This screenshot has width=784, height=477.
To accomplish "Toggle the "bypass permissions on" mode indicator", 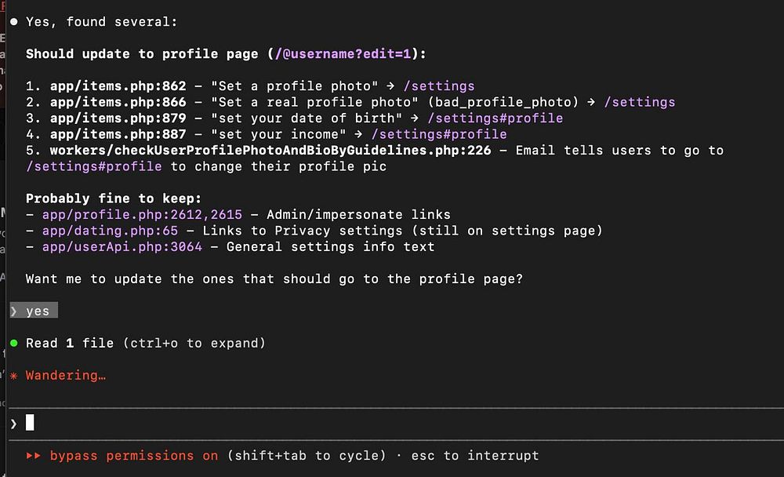I will 133,456.
